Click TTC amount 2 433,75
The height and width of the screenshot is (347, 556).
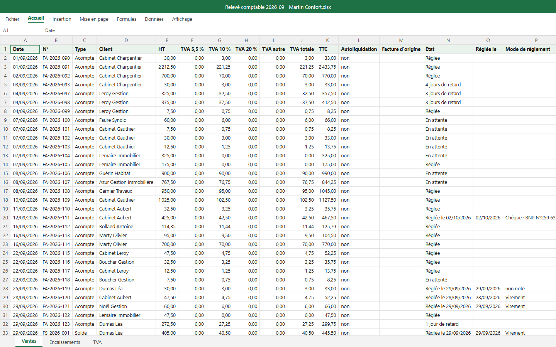point(327,67)
